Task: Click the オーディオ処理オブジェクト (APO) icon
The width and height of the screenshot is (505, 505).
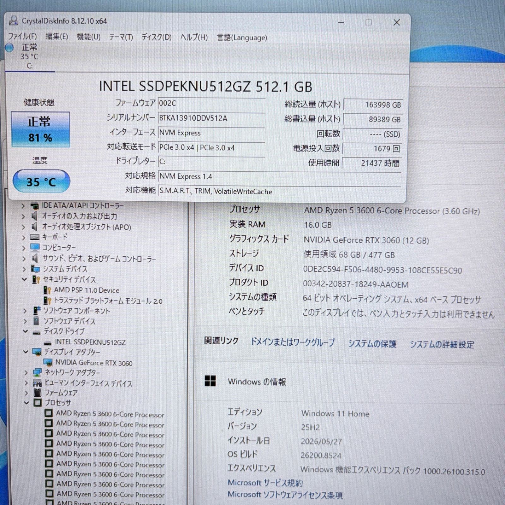Action: (34, 227)
